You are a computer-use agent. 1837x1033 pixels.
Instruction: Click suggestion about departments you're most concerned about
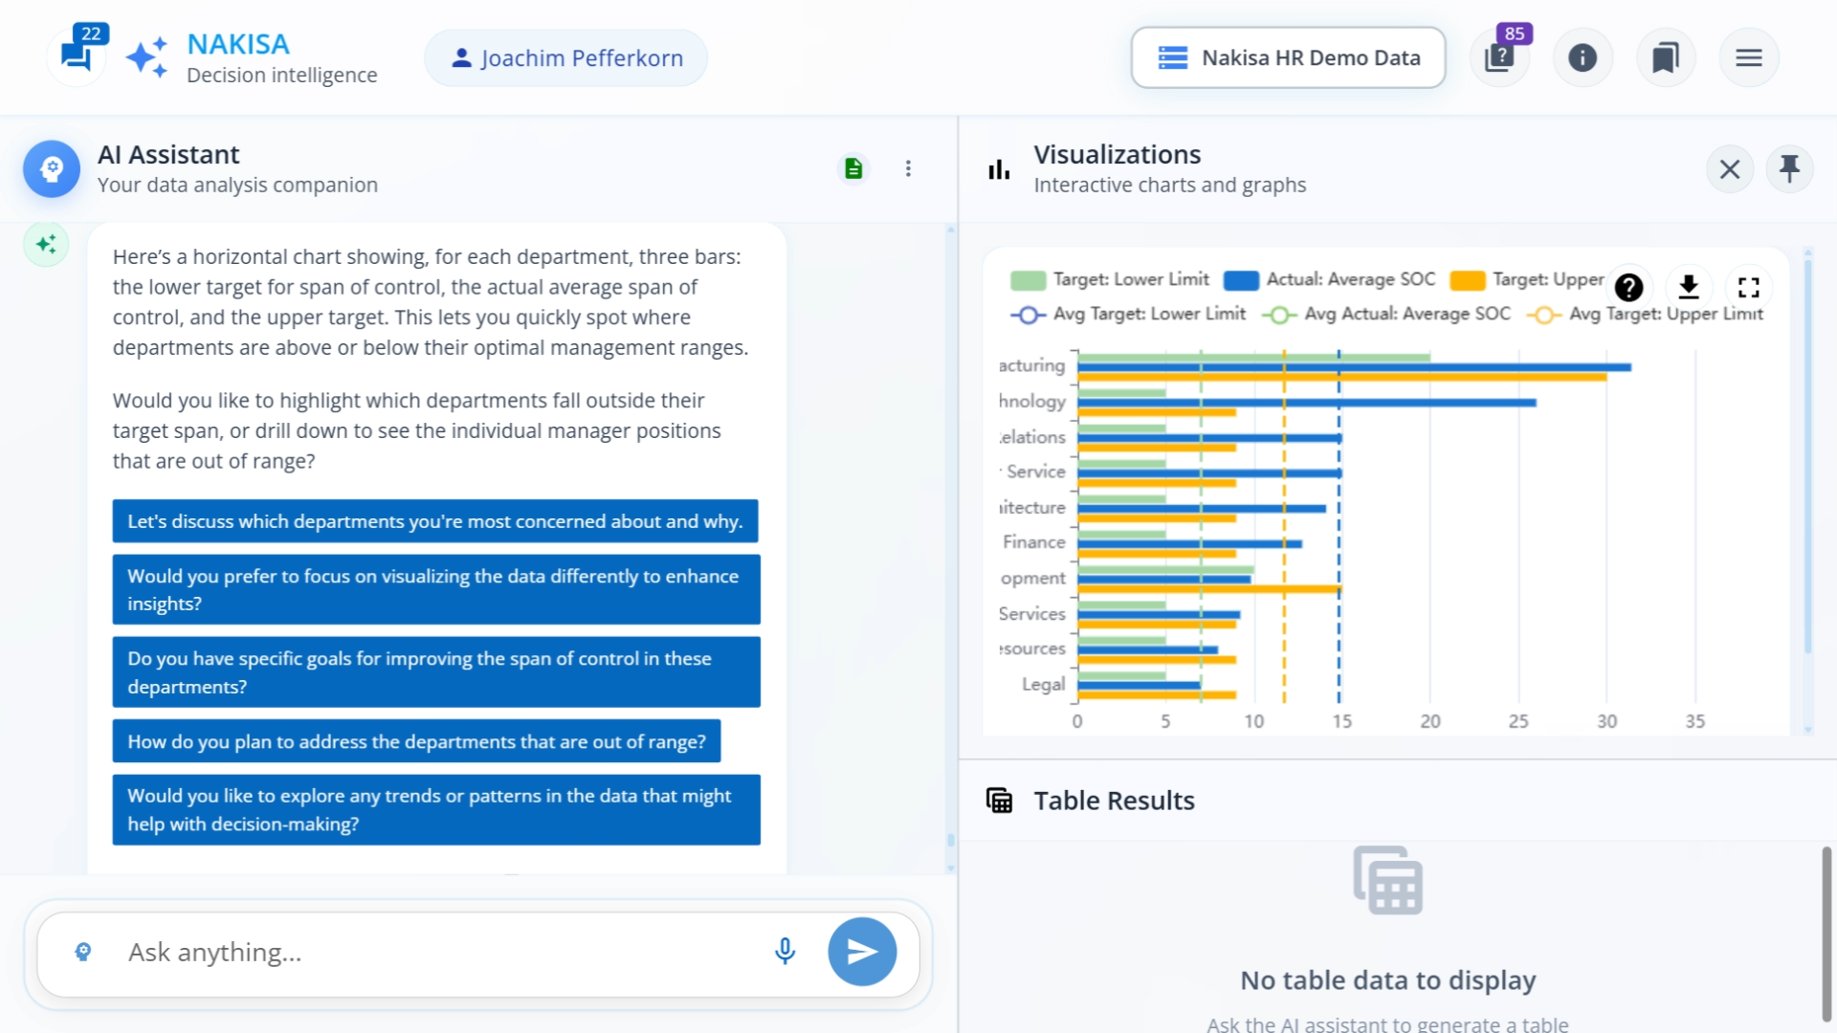coord(435,521)
